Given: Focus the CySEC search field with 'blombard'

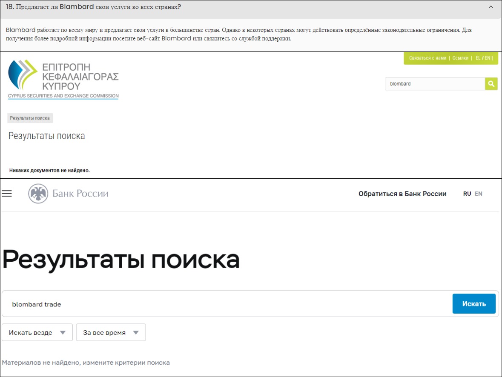Looking at the screenshot, I should 435,84.
